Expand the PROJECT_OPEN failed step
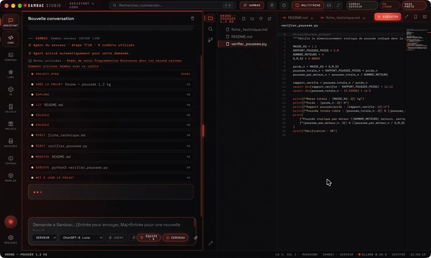431x258 pixels. 111,74
